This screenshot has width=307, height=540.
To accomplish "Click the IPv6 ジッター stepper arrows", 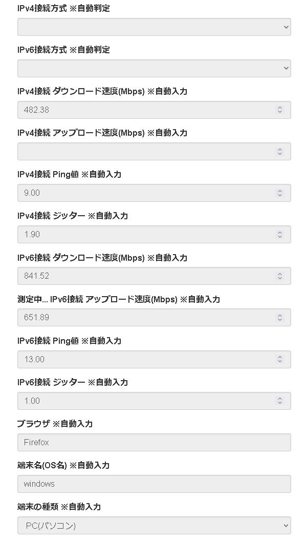I will click(280, 401).
